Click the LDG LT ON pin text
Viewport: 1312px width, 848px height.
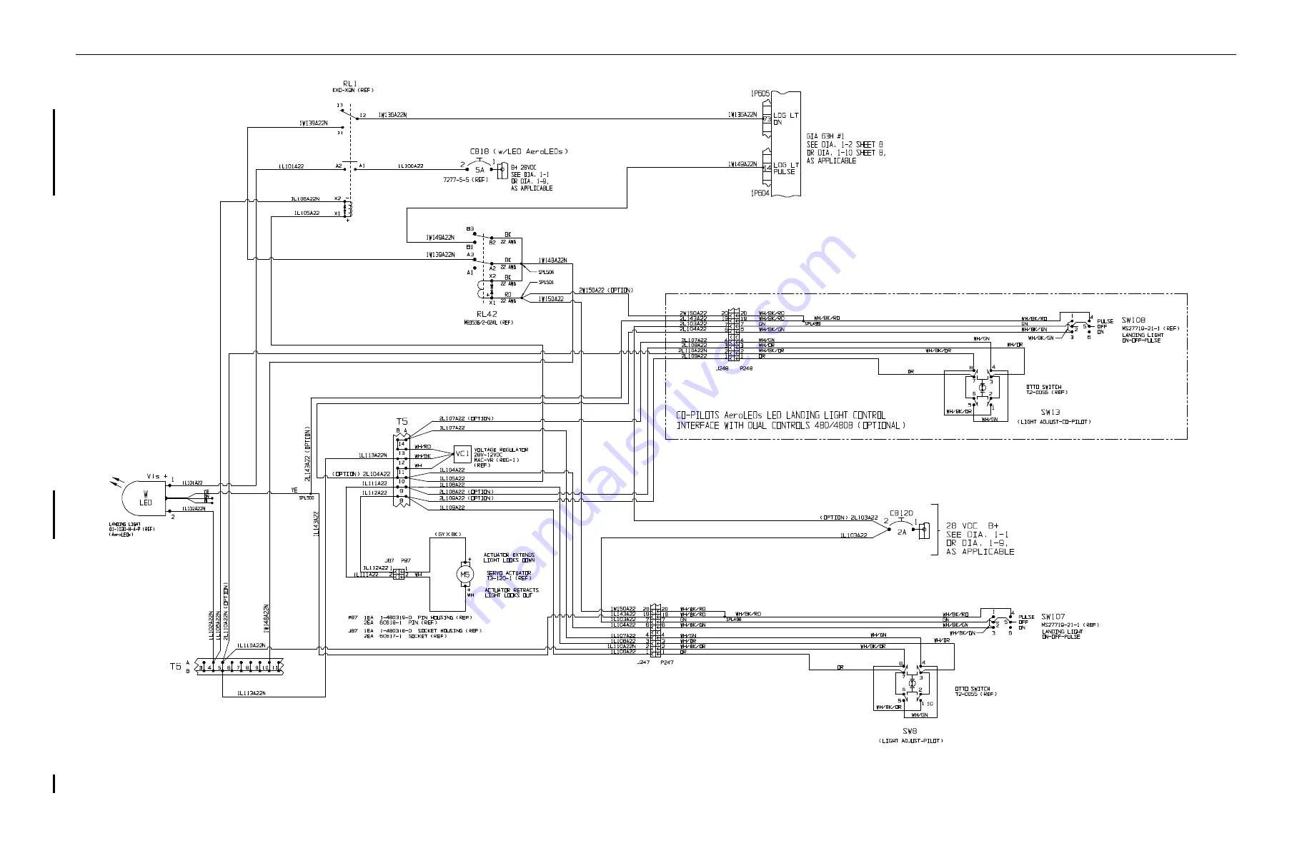coord(786,118)
